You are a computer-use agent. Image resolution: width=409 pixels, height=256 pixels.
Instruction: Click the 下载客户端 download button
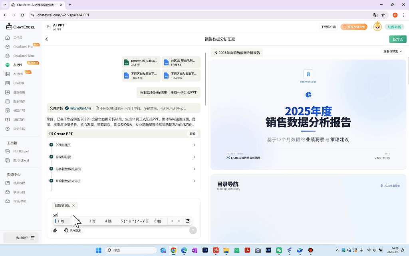[x=328, y=27]
